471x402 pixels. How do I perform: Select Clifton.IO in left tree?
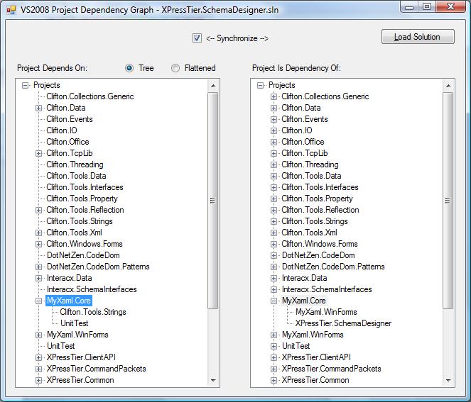pyautogui.click(x=62, y=130)
